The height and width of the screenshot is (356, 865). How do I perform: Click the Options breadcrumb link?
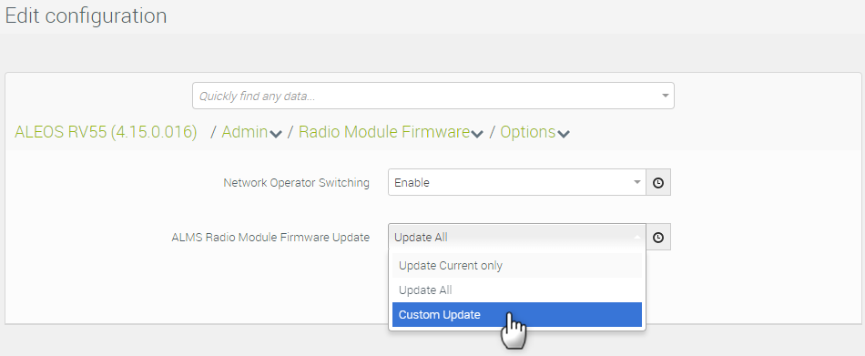[x=528, y=132]
